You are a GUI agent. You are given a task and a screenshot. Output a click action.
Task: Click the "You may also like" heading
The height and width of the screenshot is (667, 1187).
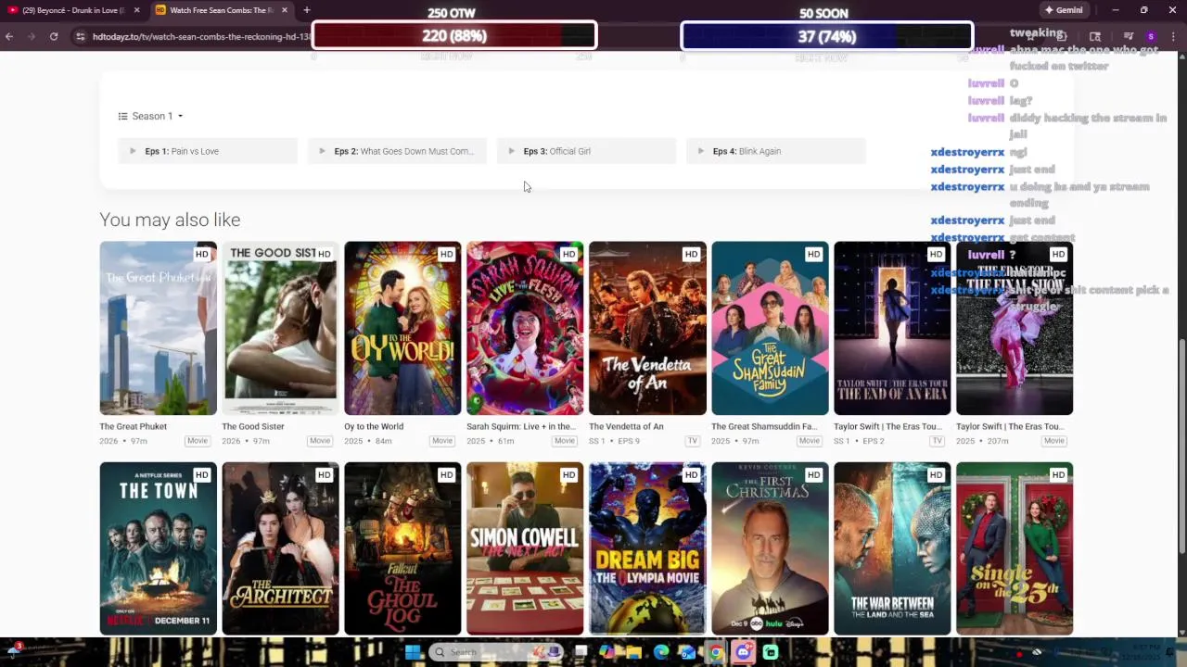(x=170, y=220)
